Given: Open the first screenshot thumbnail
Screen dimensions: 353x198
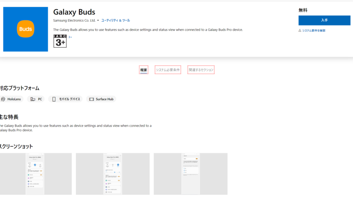Looking at the screenshot, I should (x=35, y=174).
